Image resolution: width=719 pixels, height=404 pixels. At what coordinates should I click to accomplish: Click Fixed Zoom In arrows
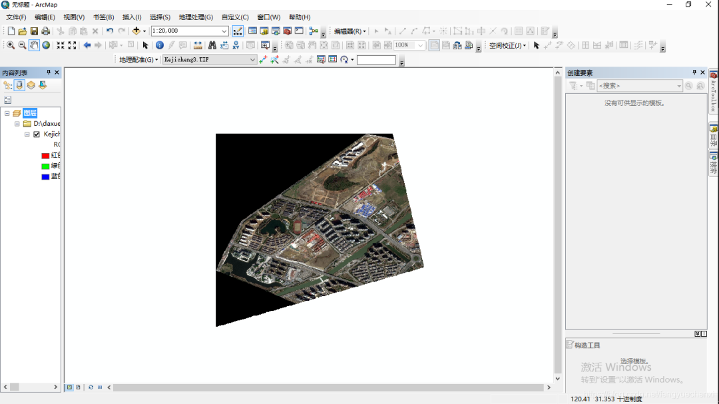tap(61, 45)
